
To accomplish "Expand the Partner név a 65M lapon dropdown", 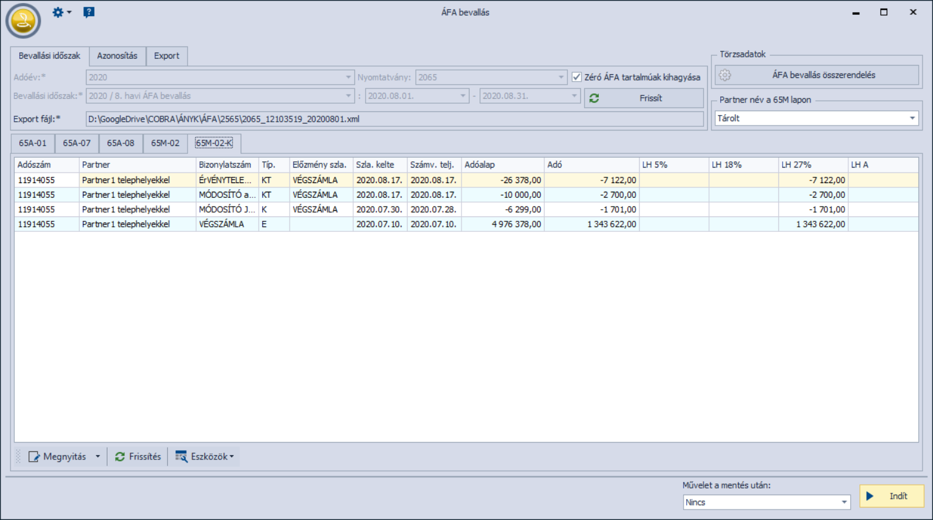I will tap(912, 118).
